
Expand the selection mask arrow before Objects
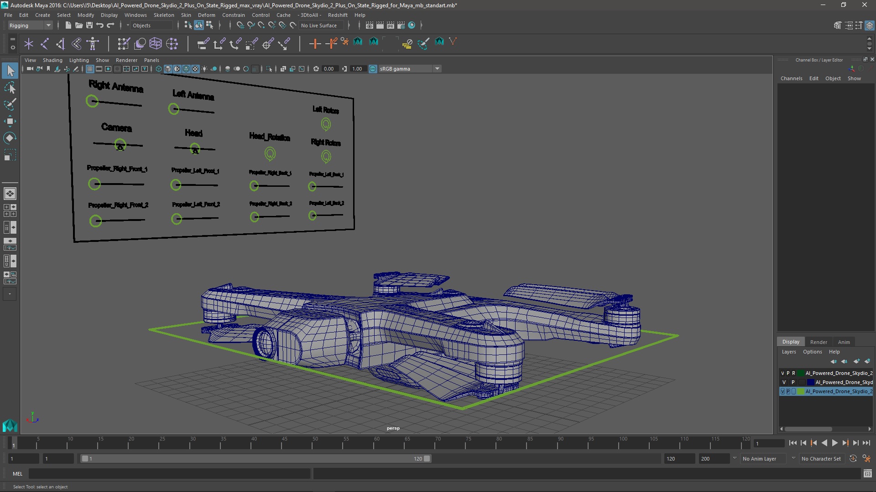pyautogui.click(x=128, y=26)
